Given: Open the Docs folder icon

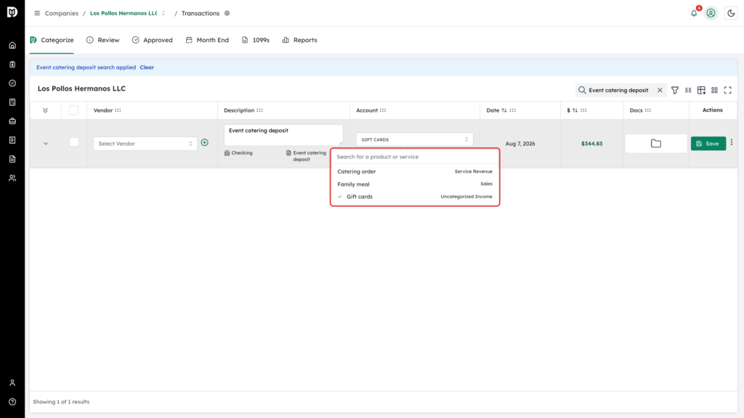Looking at the screenshot, I should click(x=656, y=144).
